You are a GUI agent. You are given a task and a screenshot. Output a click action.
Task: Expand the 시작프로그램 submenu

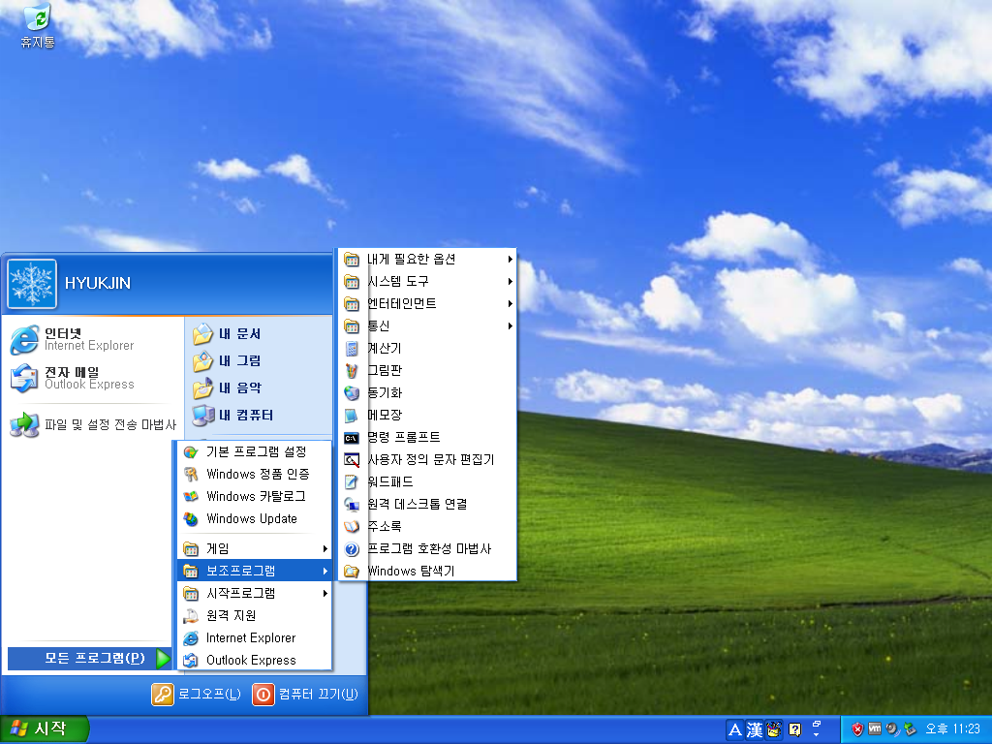tap(255, 594)
